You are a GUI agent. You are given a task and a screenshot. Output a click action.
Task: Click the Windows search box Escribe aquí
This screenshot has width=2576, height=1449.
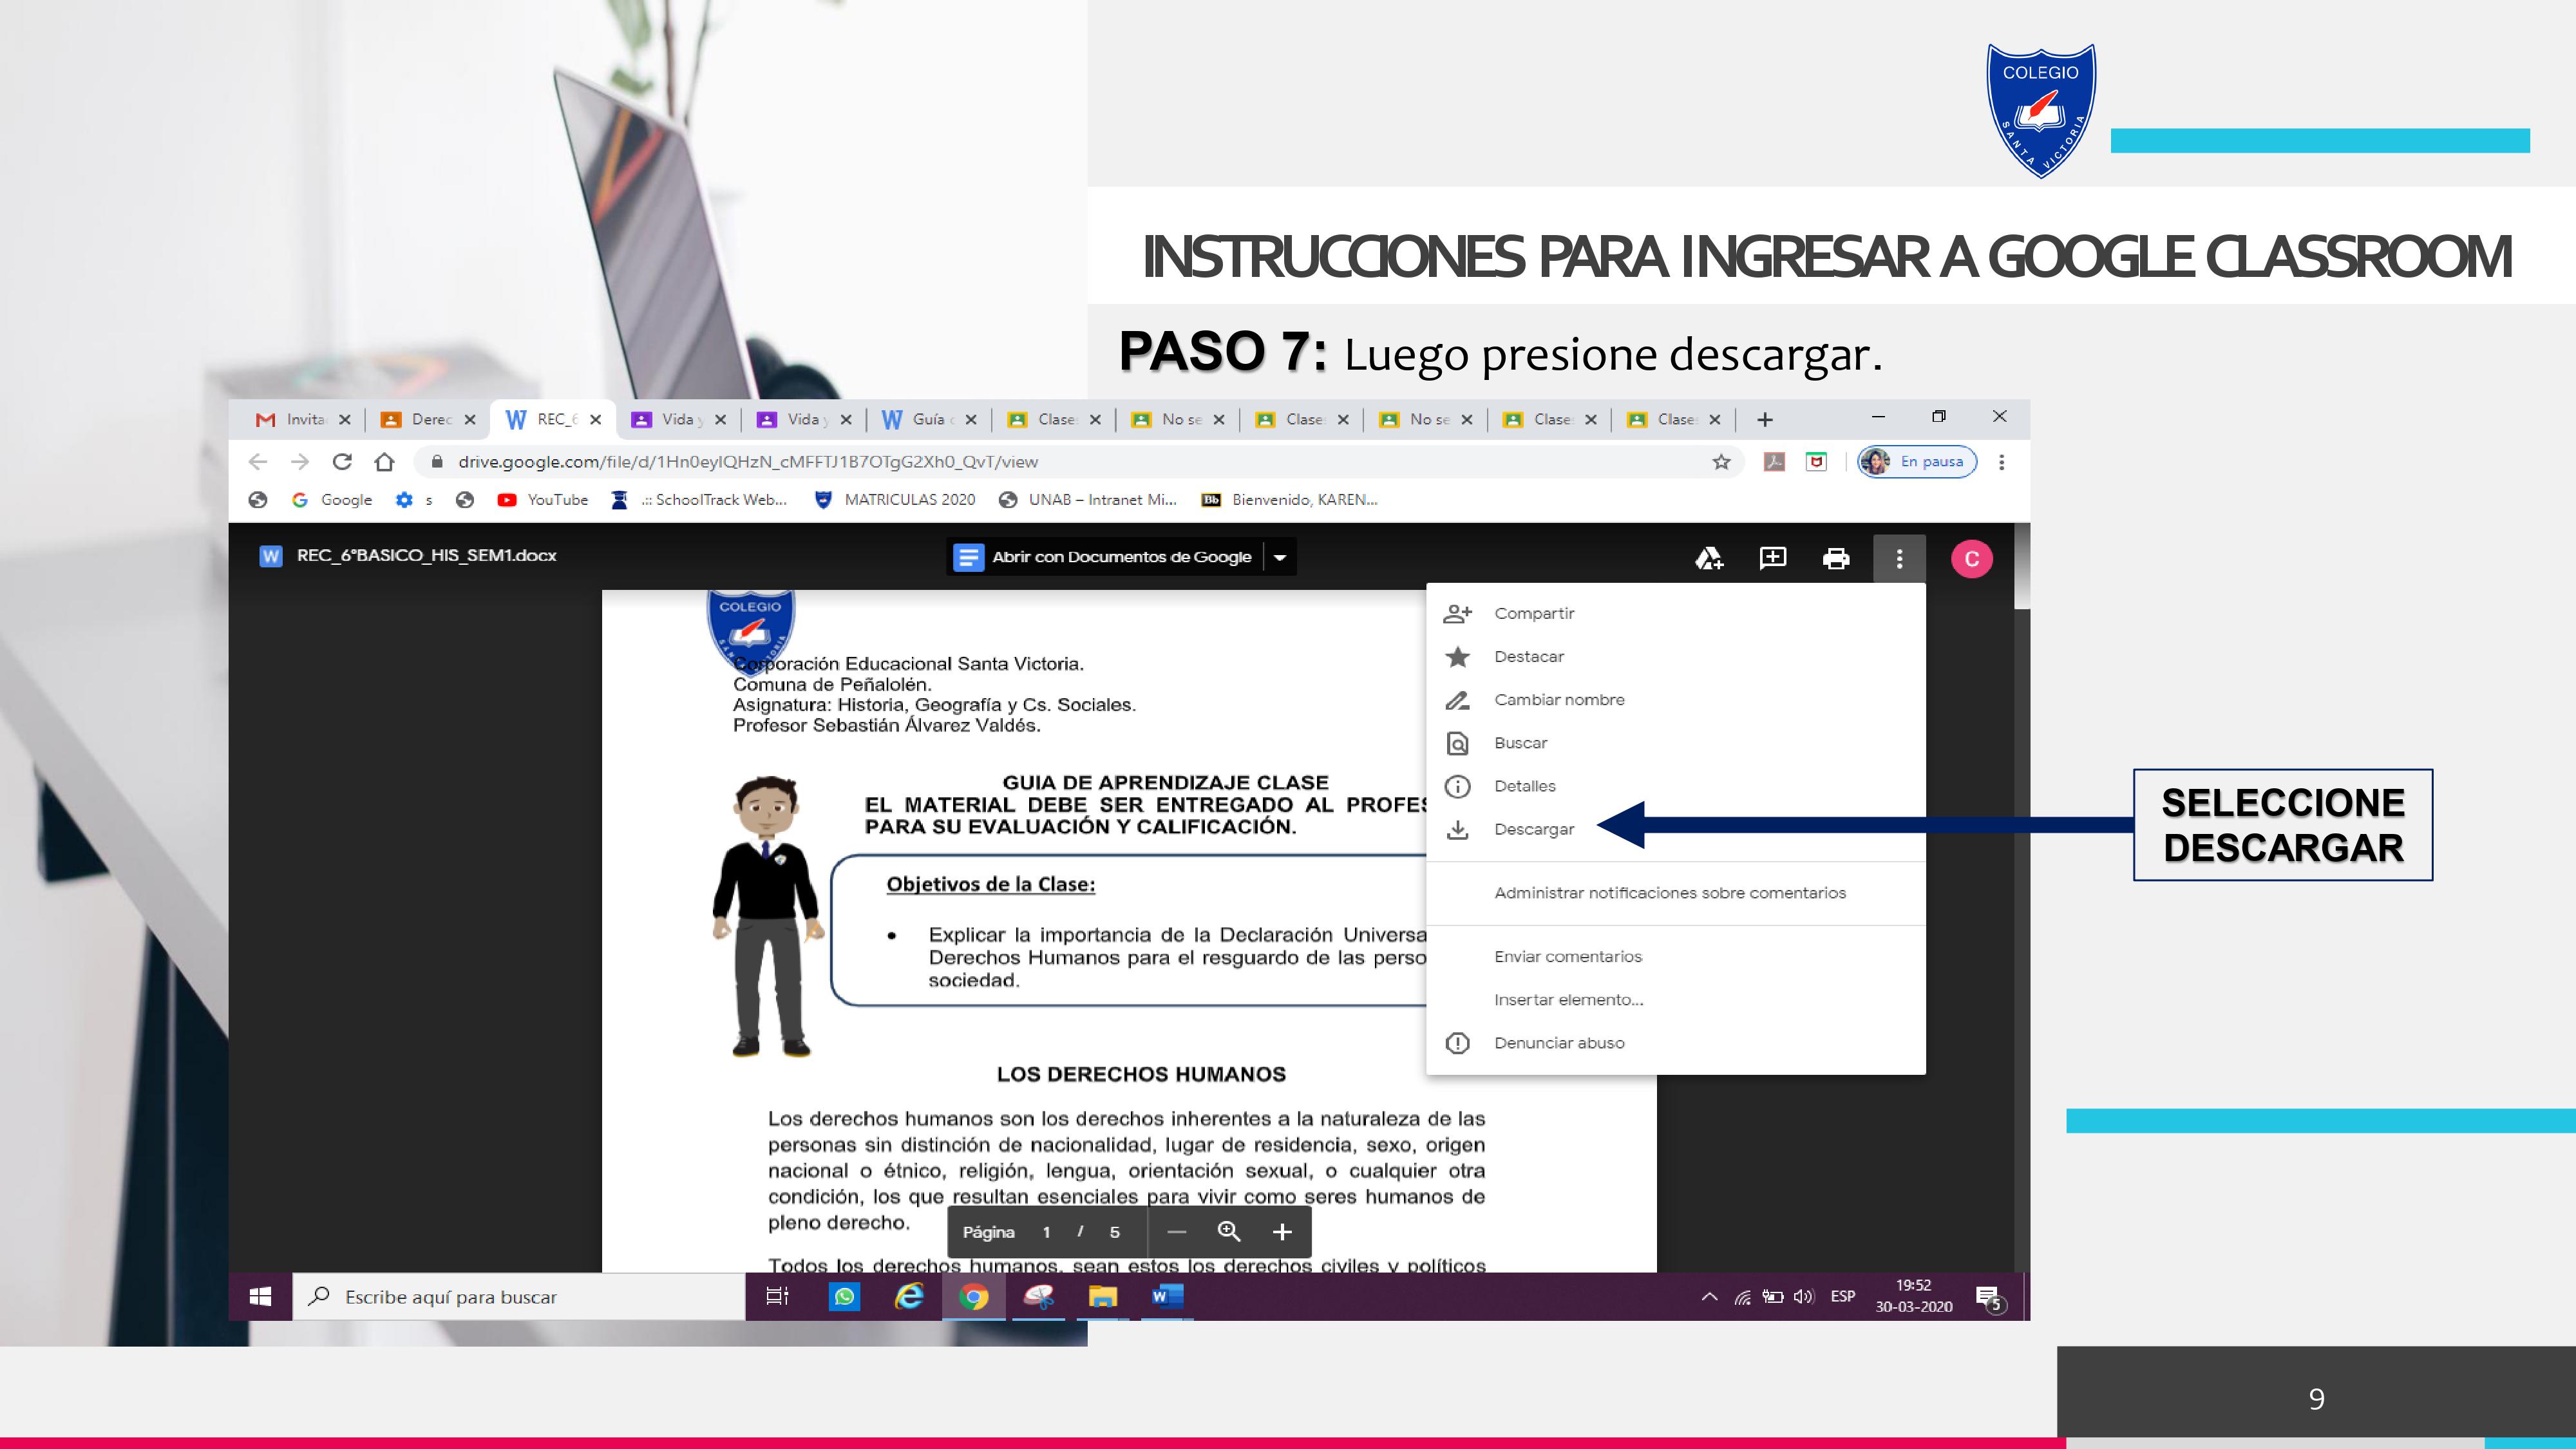(x=519, y=1296)
